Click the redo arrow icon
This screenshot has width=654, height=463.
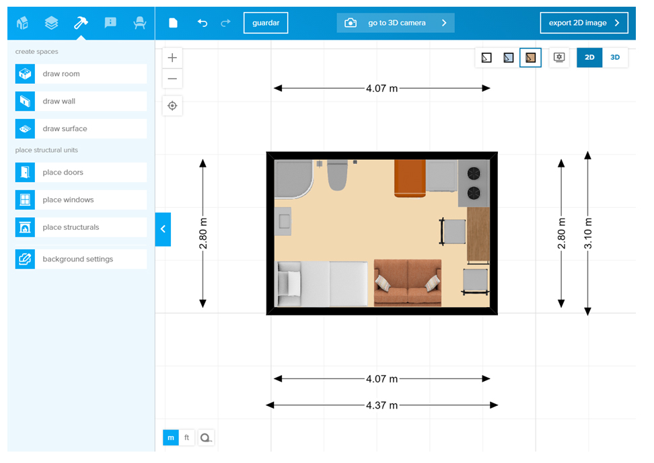tap(225, 23)
